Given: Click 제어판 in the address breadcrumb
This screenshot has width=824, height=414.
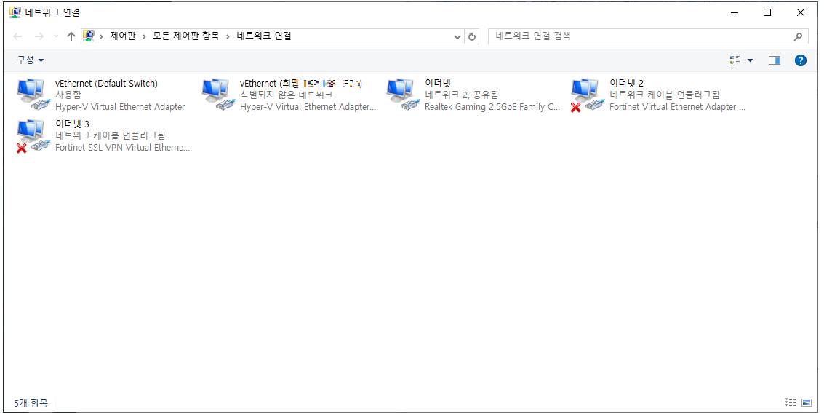Looking at the screenshot, I should [x=122, y=36].
